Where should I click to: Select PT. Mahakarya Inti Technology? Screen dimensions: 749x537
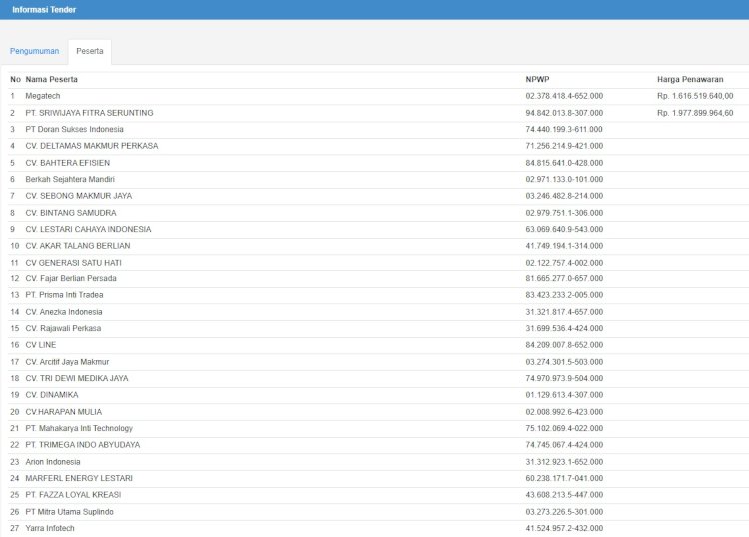(x=79, y=428)
